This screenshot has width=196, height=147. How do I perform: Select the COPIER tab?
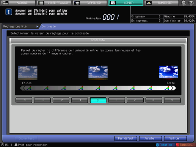tap(126, 3)
